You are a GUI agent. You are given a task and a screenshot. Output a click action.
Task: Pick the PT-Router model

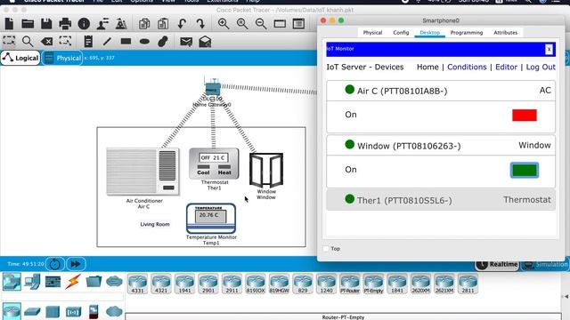(350, 284)
